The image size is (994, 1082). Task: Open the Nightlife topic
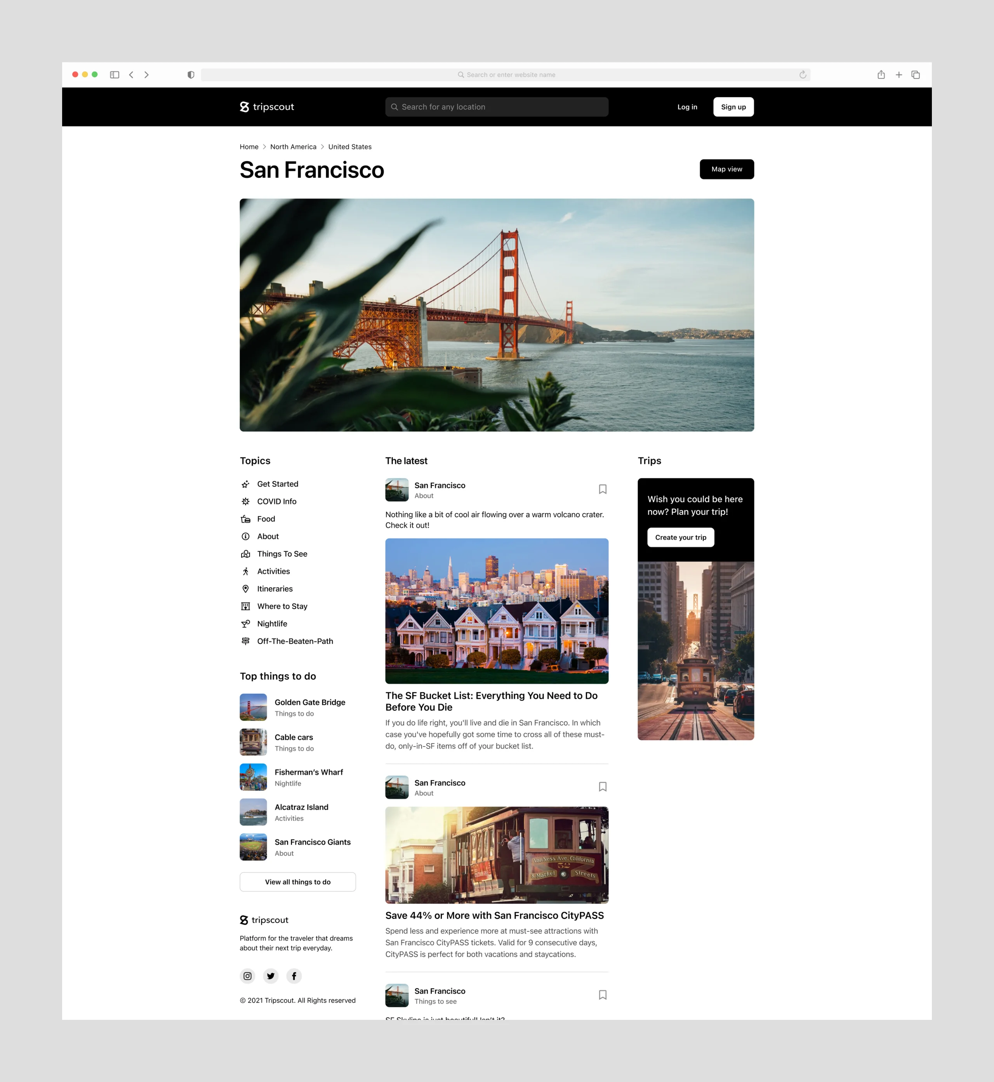coord(272,624)
